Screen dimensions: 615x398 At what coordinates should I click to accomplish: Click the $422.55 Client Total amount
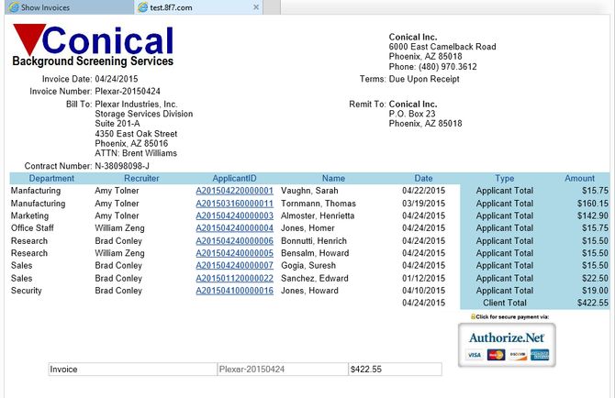(593, 303)
